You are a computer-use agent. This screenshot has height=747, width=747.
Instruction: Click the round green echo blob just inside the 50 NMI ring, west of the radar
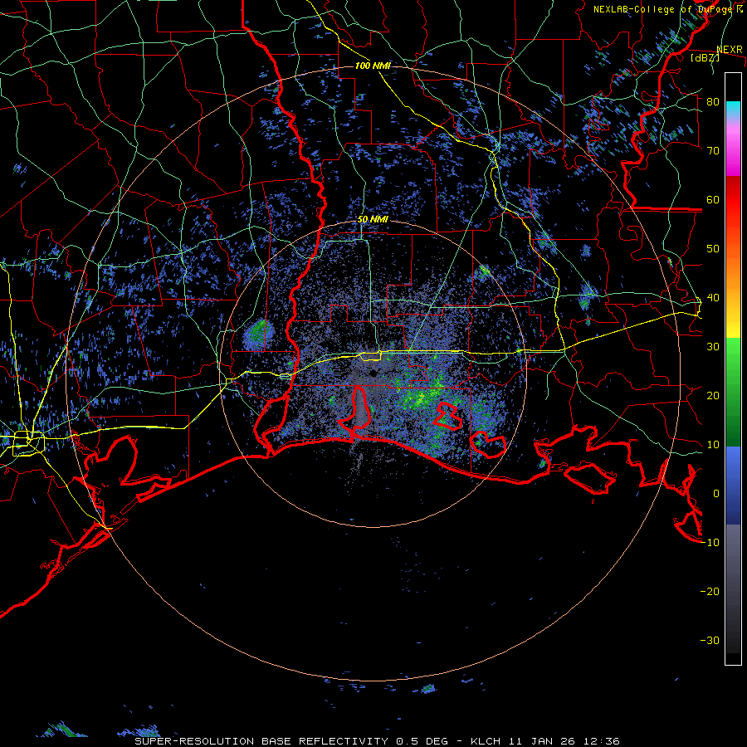click(x=259, y=334)
